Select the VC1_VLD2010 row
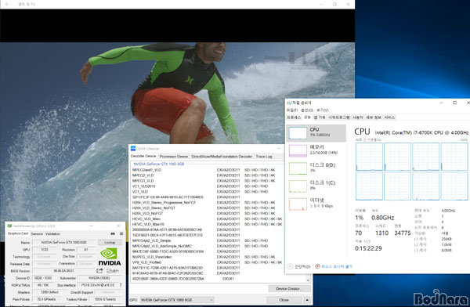The height and width of the screenshot is (307, 470). coord(206,186)
